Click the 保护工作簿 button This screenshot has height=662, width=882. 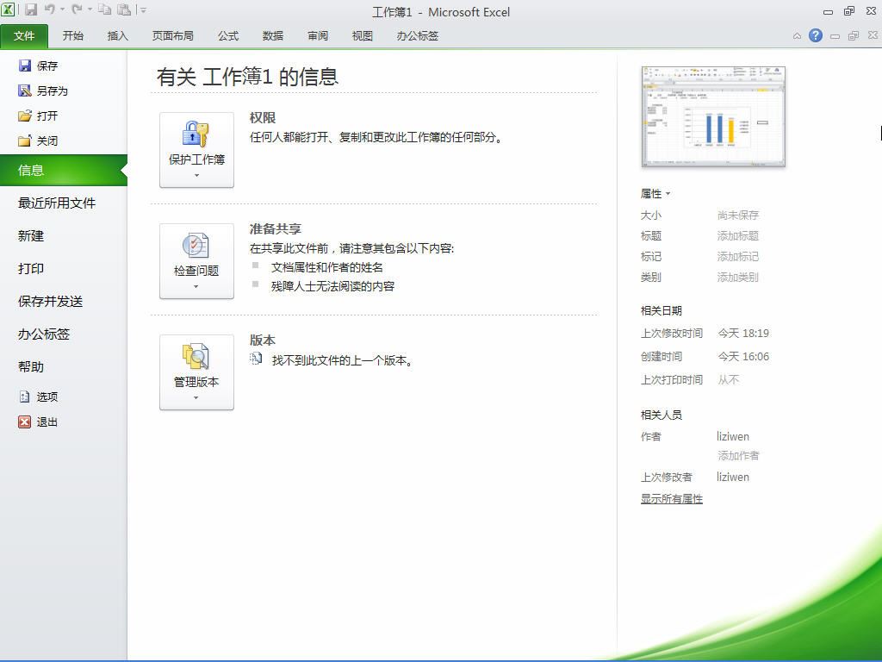(197, 150)
